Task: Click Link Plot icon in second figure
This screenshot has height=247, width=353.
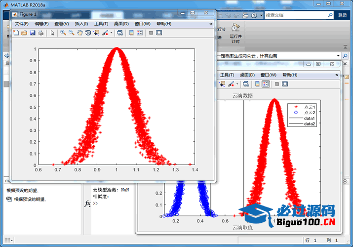Action: [x=246, y=84]
